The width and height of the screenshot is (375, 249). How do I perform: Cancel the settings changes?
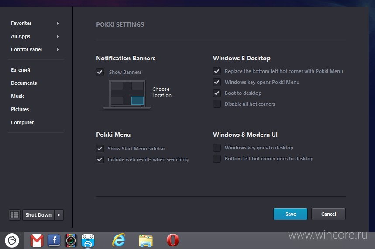328,214
